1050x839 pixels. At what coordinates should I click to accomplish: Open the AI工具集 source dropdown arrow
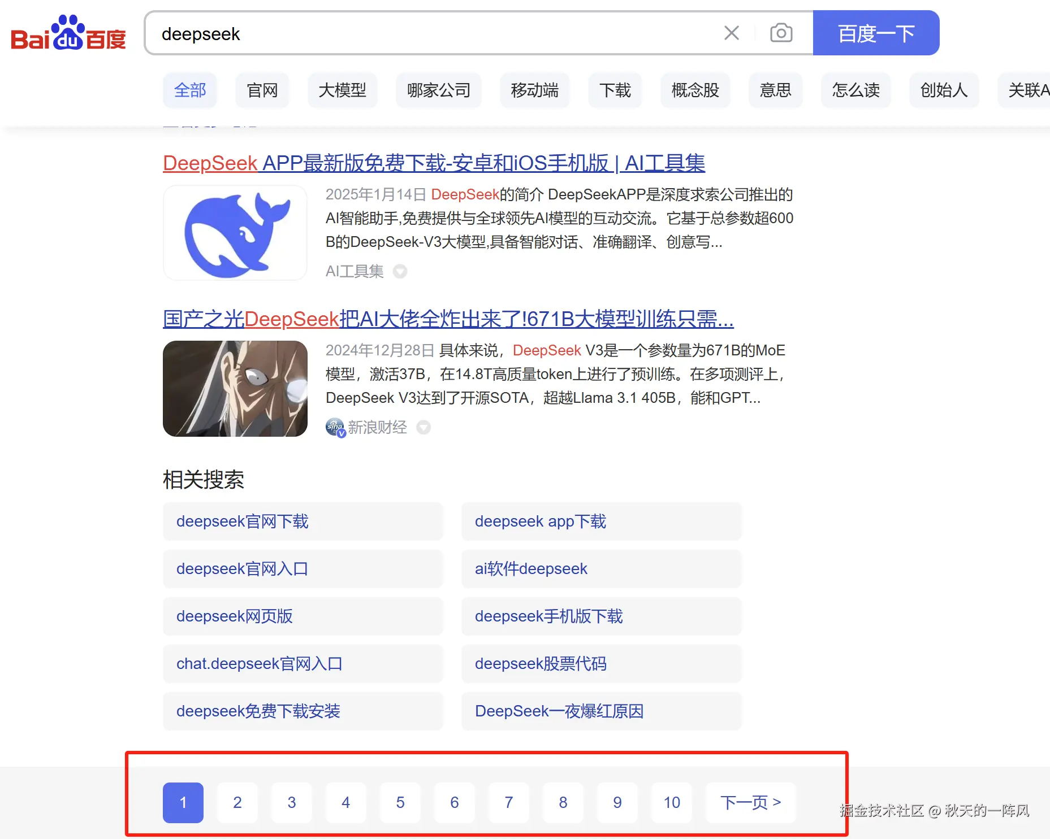(x=400, y=271)
